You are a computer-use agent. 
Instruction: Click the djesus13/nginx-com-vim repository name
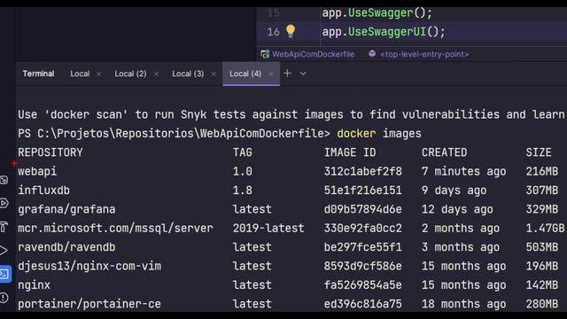tap(89, 266)
